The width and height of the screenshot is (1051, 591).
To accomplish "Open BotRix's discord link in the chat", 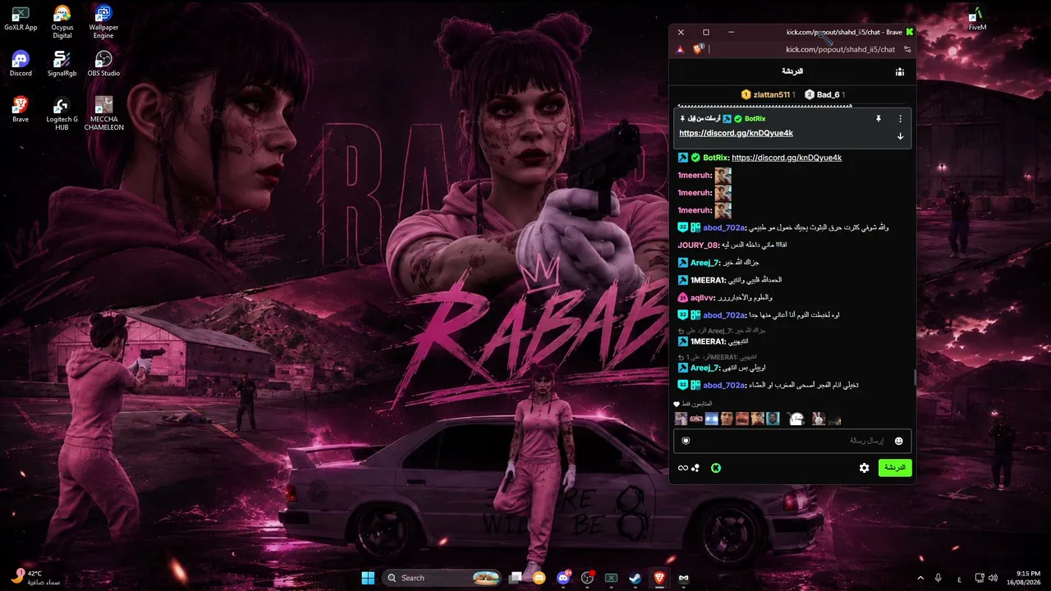I will [787, 158].
